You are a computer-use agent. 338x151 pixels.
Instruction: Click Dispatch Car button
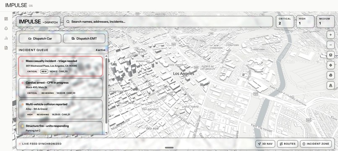(x=40, y=38)
